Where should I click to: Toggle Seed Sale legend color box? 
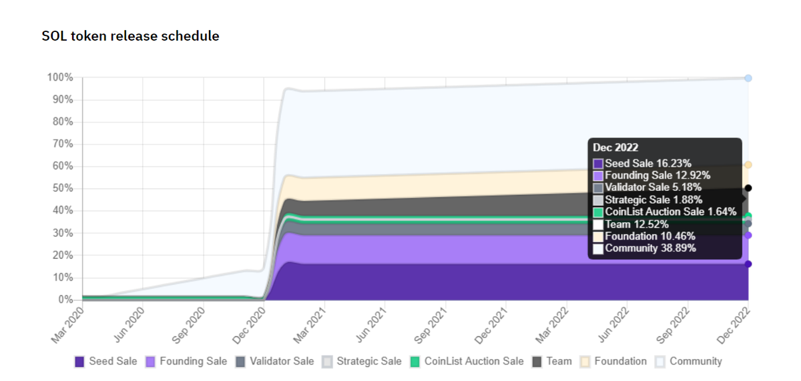tap(80, 362)
